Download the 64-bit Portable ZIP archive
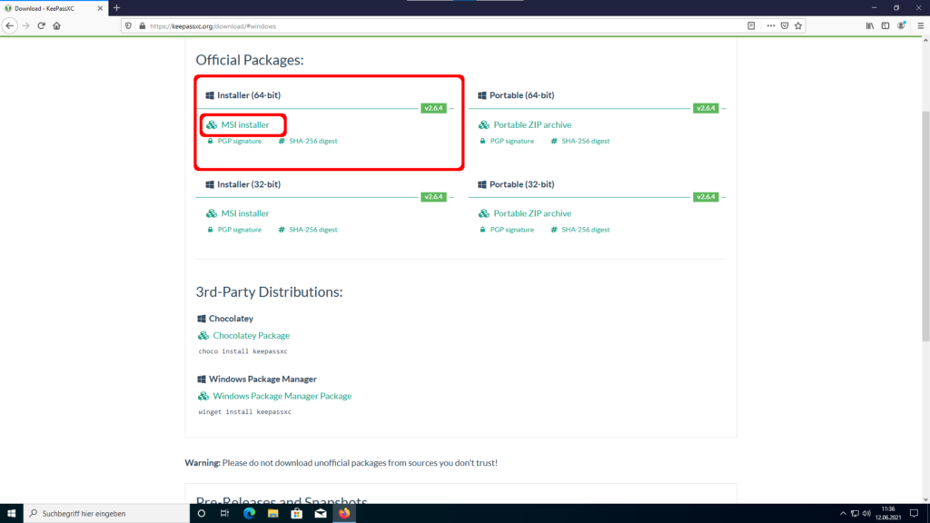 (532, 124)
